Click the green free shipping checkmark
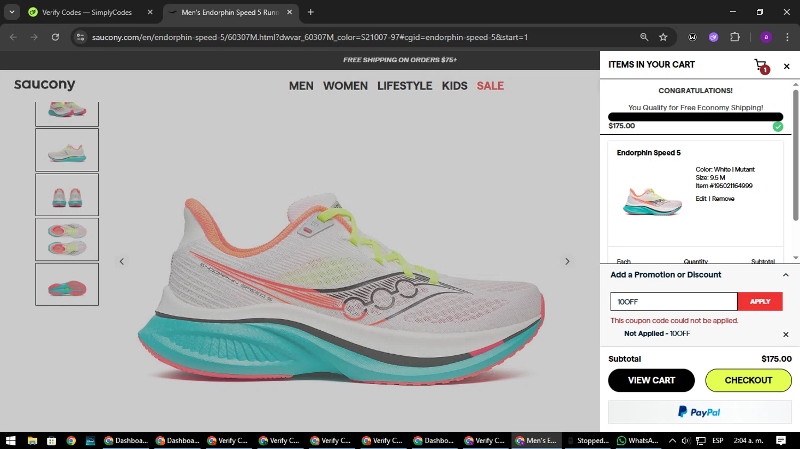This screenshot has height=449, width=800. pyautogui.click(x=778, y=126)
